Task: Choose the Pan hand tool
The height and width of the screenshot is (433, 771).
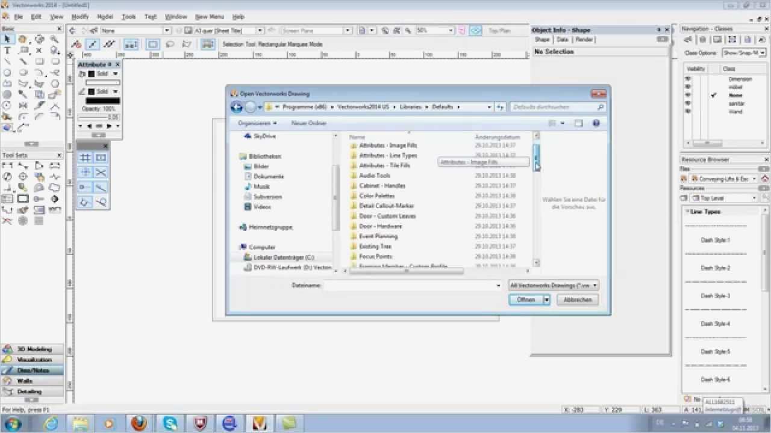Action: tap(23, 39)
